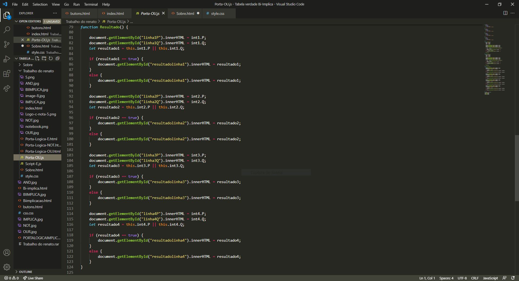Open errors and warnings status indicator

pyautogui.click(x=12, y=278)
